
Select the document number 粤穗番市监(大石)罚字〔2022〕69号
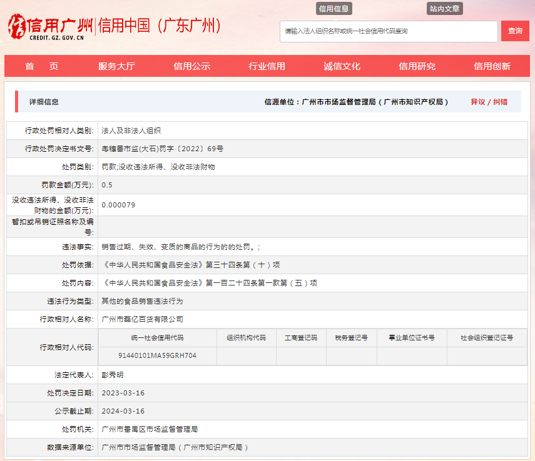point(163,149)
